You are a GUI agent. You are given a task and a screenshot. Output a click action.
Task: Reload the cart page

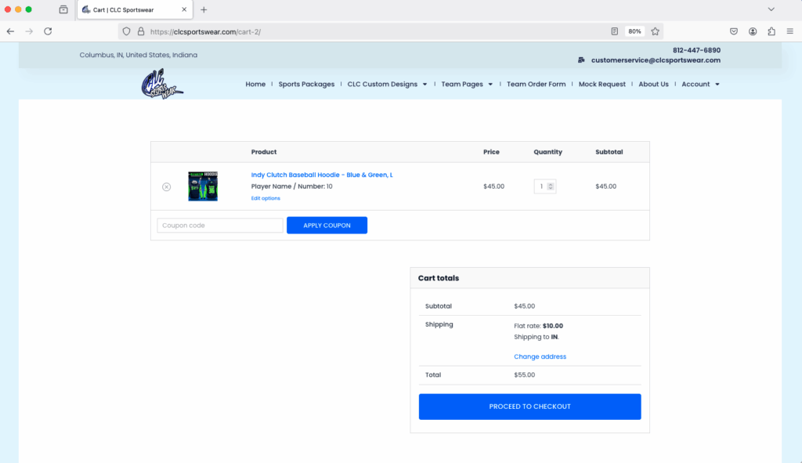pyautogui.click(x=48, y=31)
